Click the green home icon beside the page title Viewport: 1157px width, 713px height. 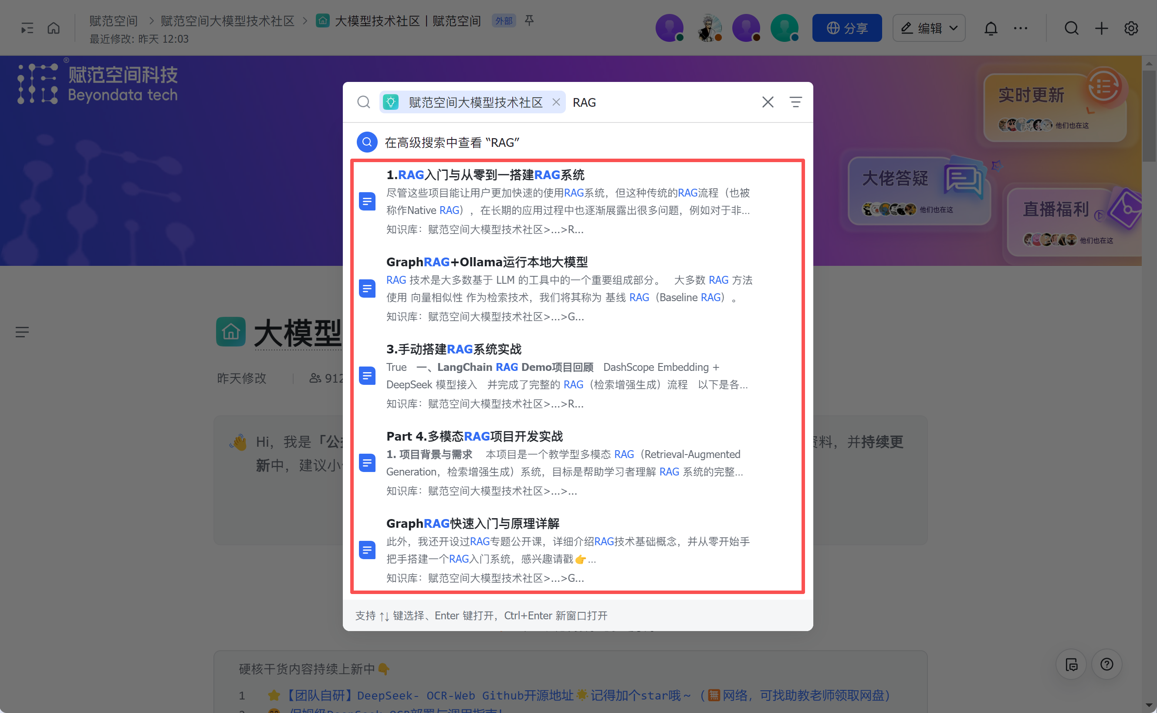coord(231,332)
